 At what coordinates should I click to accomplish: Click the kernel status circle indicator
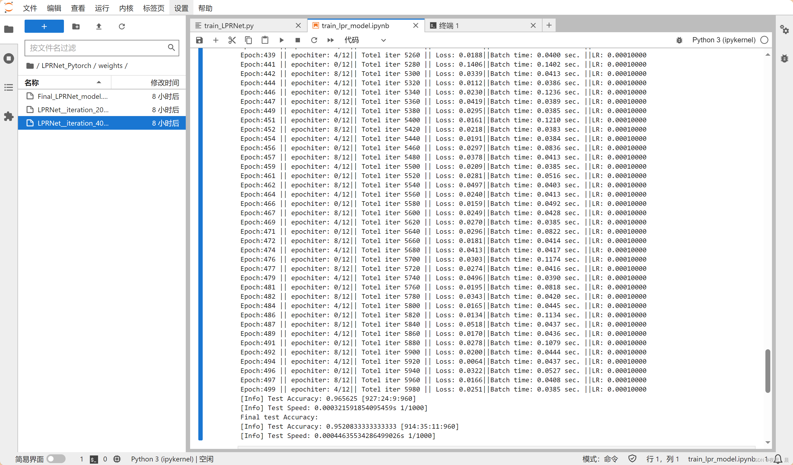764,40
